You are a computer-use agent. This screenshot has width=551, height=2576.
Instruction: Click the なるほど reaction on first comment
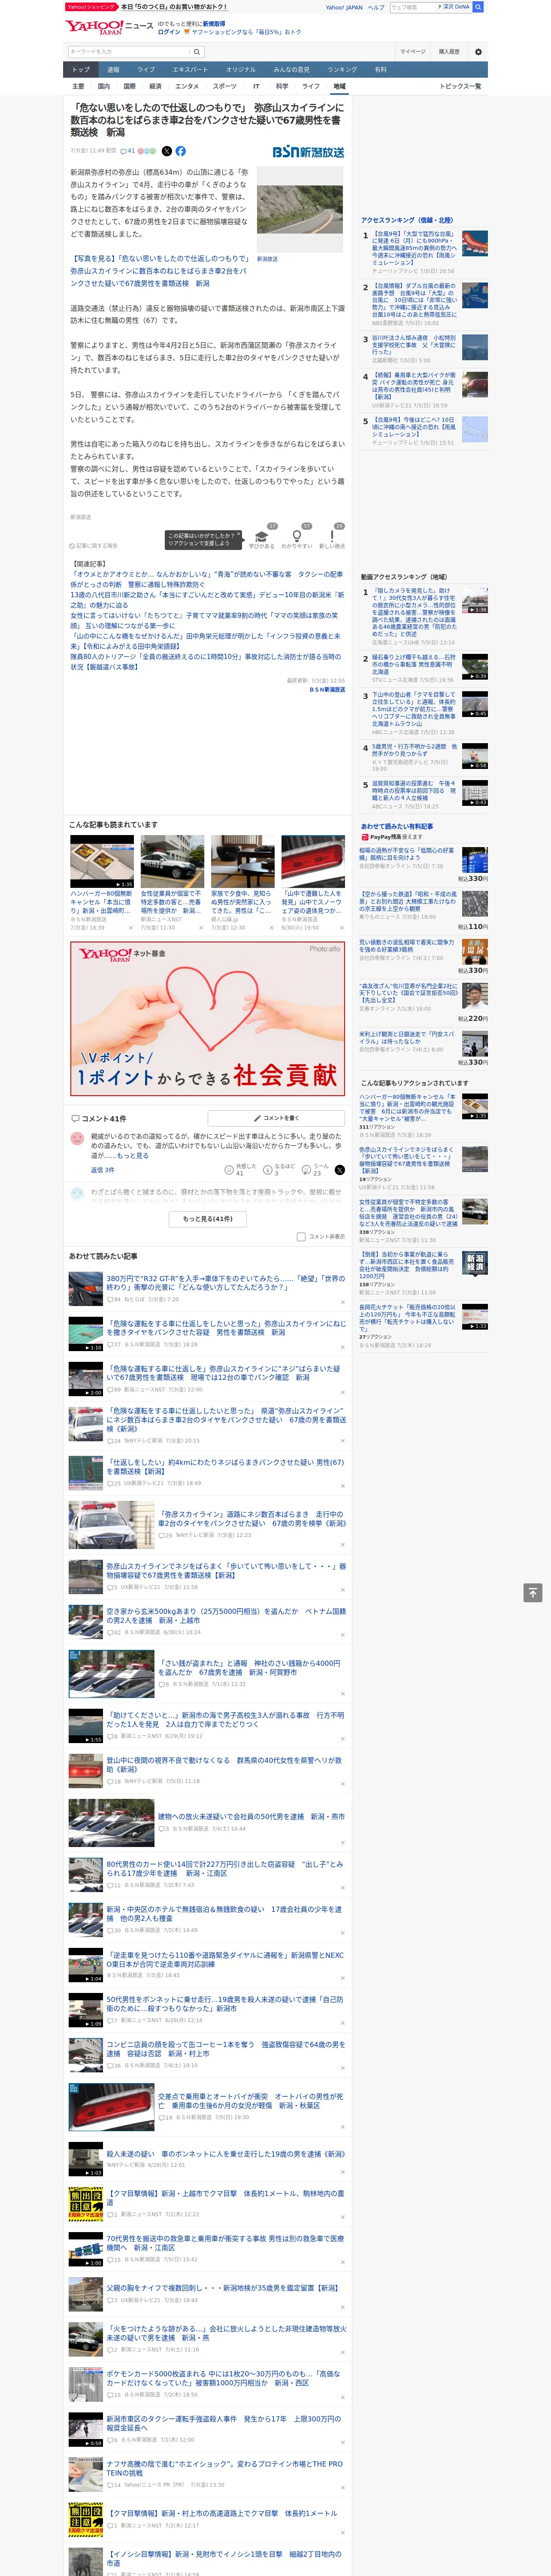[x=279, y=1169]
